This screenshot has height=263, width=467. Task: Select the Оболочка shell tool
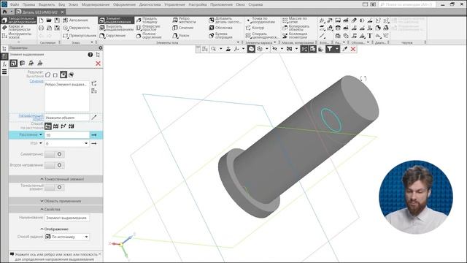pos(220,28)
